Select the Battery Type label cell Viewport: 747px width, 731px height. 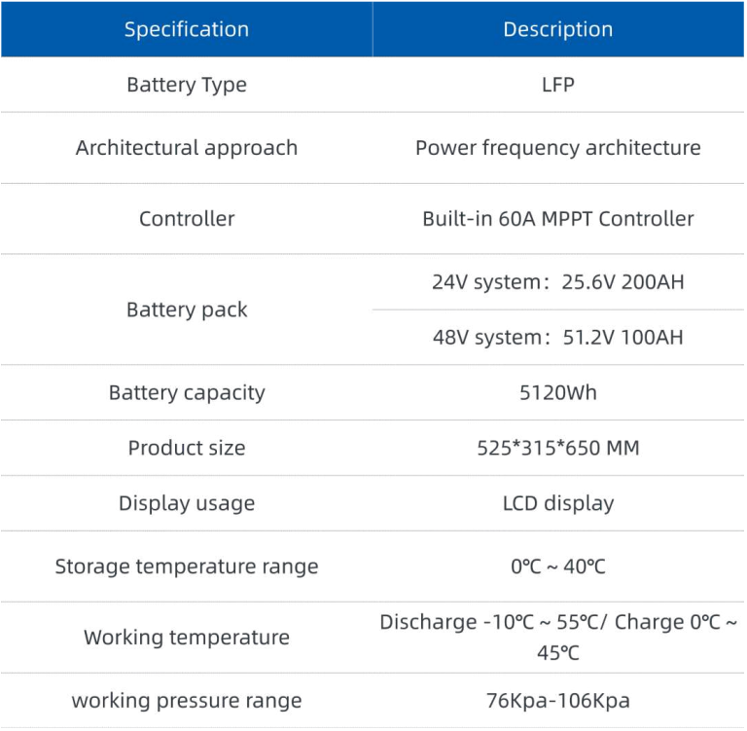pyautogui.click(x=187, y=85)
